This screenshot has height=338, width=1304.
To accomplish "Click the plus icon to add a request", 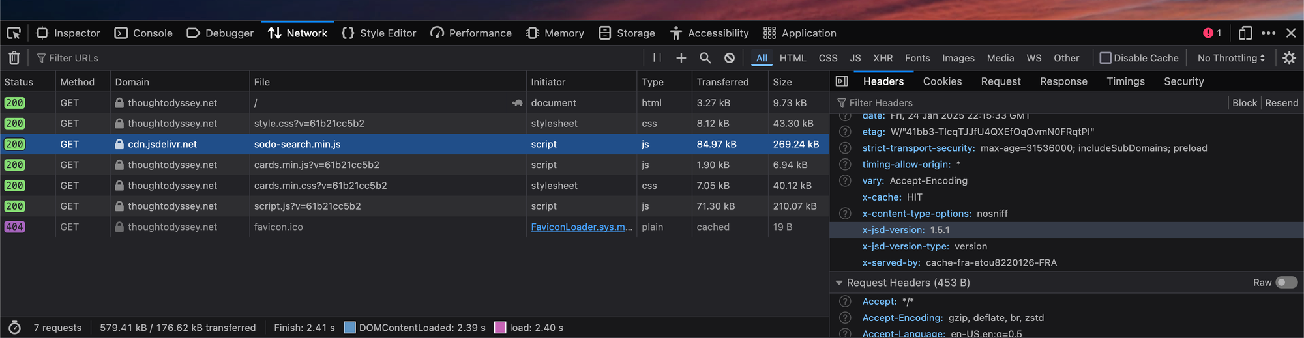I will (x=681, y=58).
